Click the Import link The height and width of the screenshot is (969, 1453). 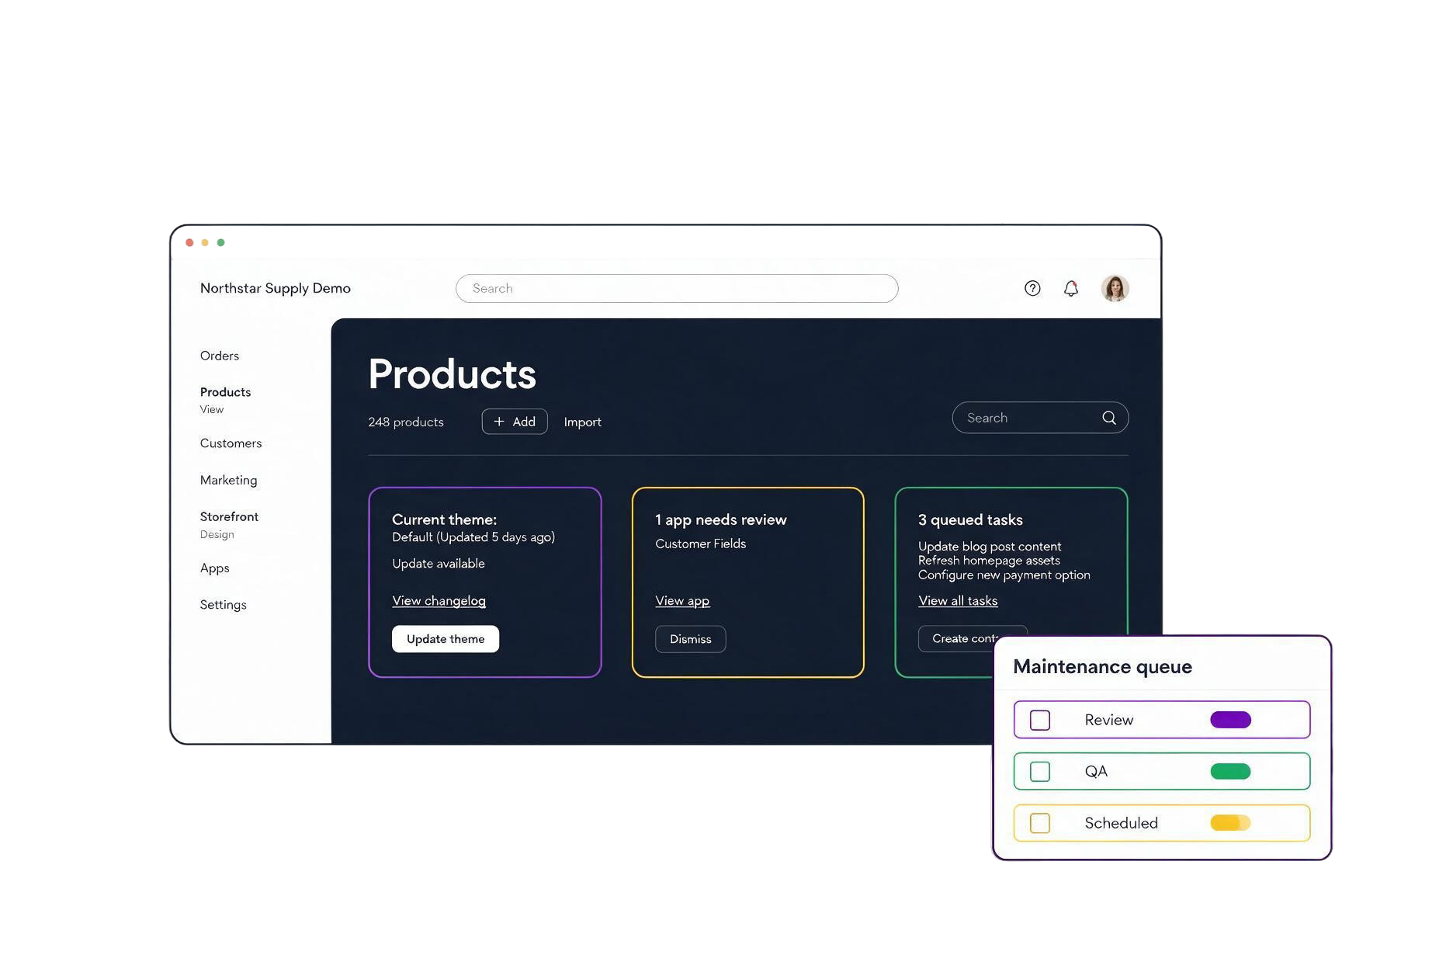(582, 422)
